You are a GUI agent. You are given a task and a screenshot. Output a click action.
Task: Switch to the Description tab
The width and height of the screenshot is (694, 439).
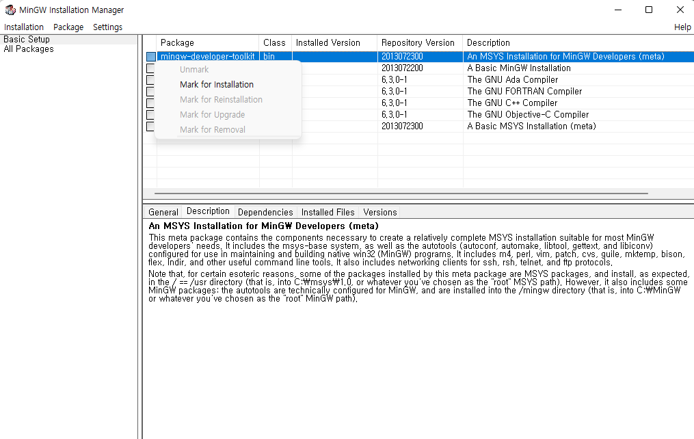(208, 211)
